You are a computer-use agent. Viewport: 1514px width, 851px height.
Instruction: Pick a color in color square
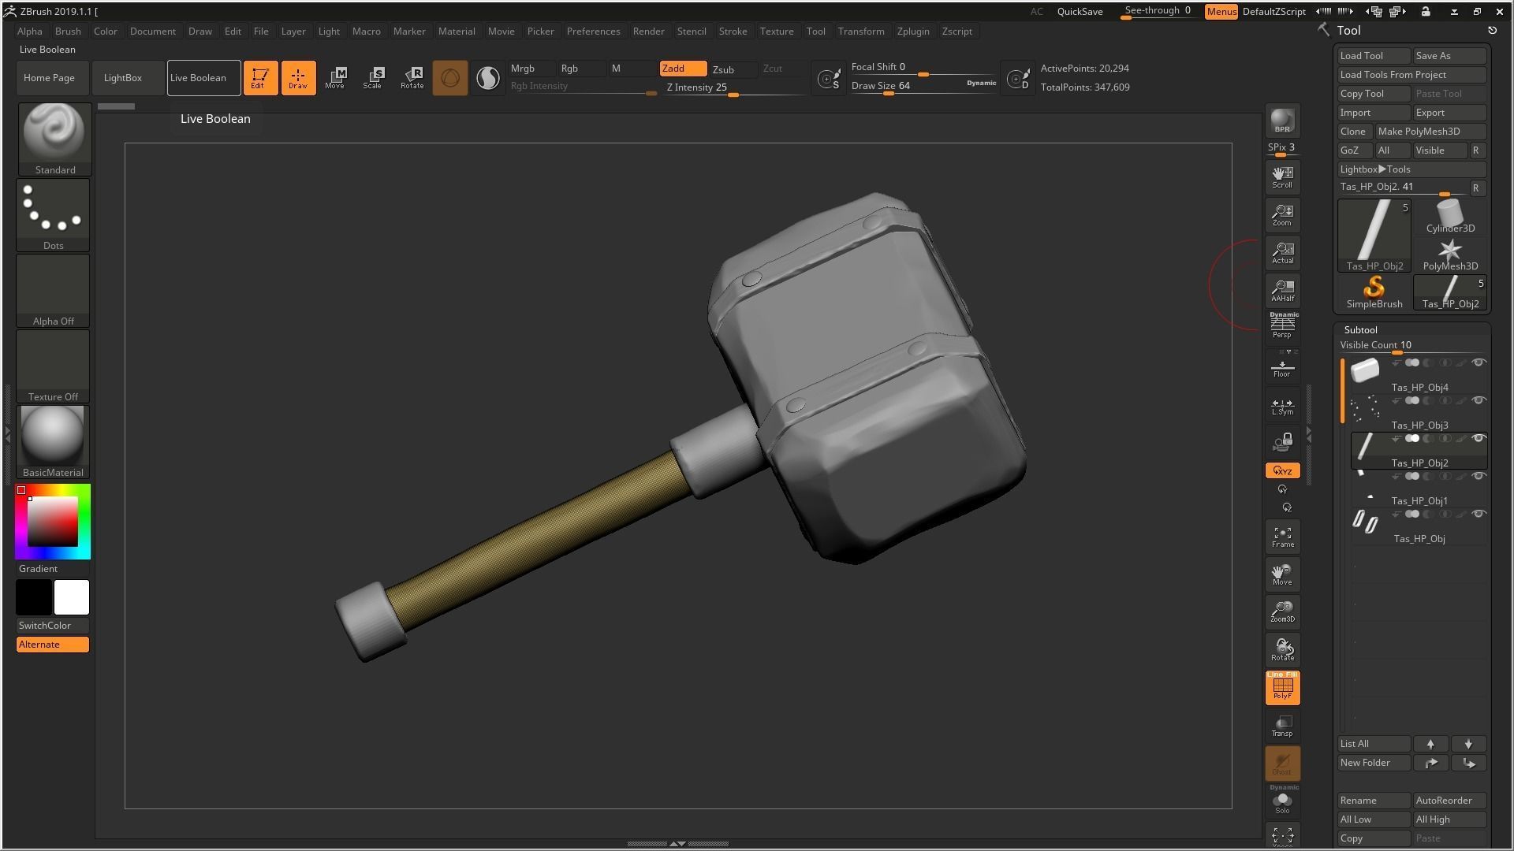pos(53,522)
